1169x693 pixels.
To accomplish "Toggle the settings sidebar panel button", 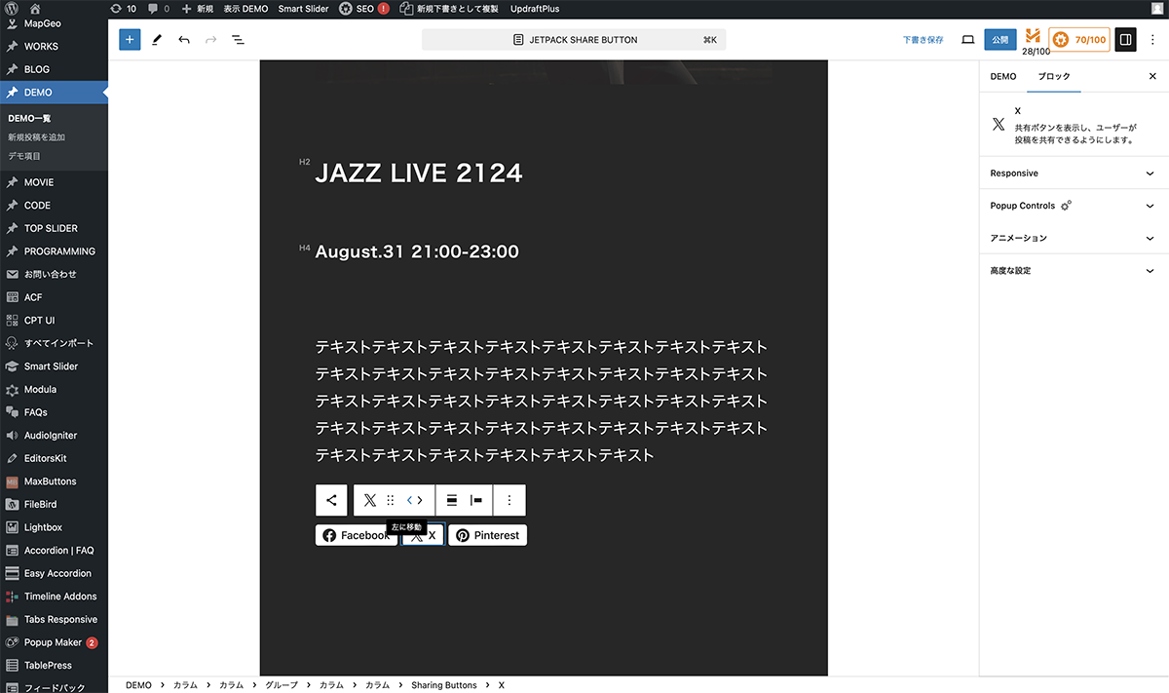I will [1125, 40].
